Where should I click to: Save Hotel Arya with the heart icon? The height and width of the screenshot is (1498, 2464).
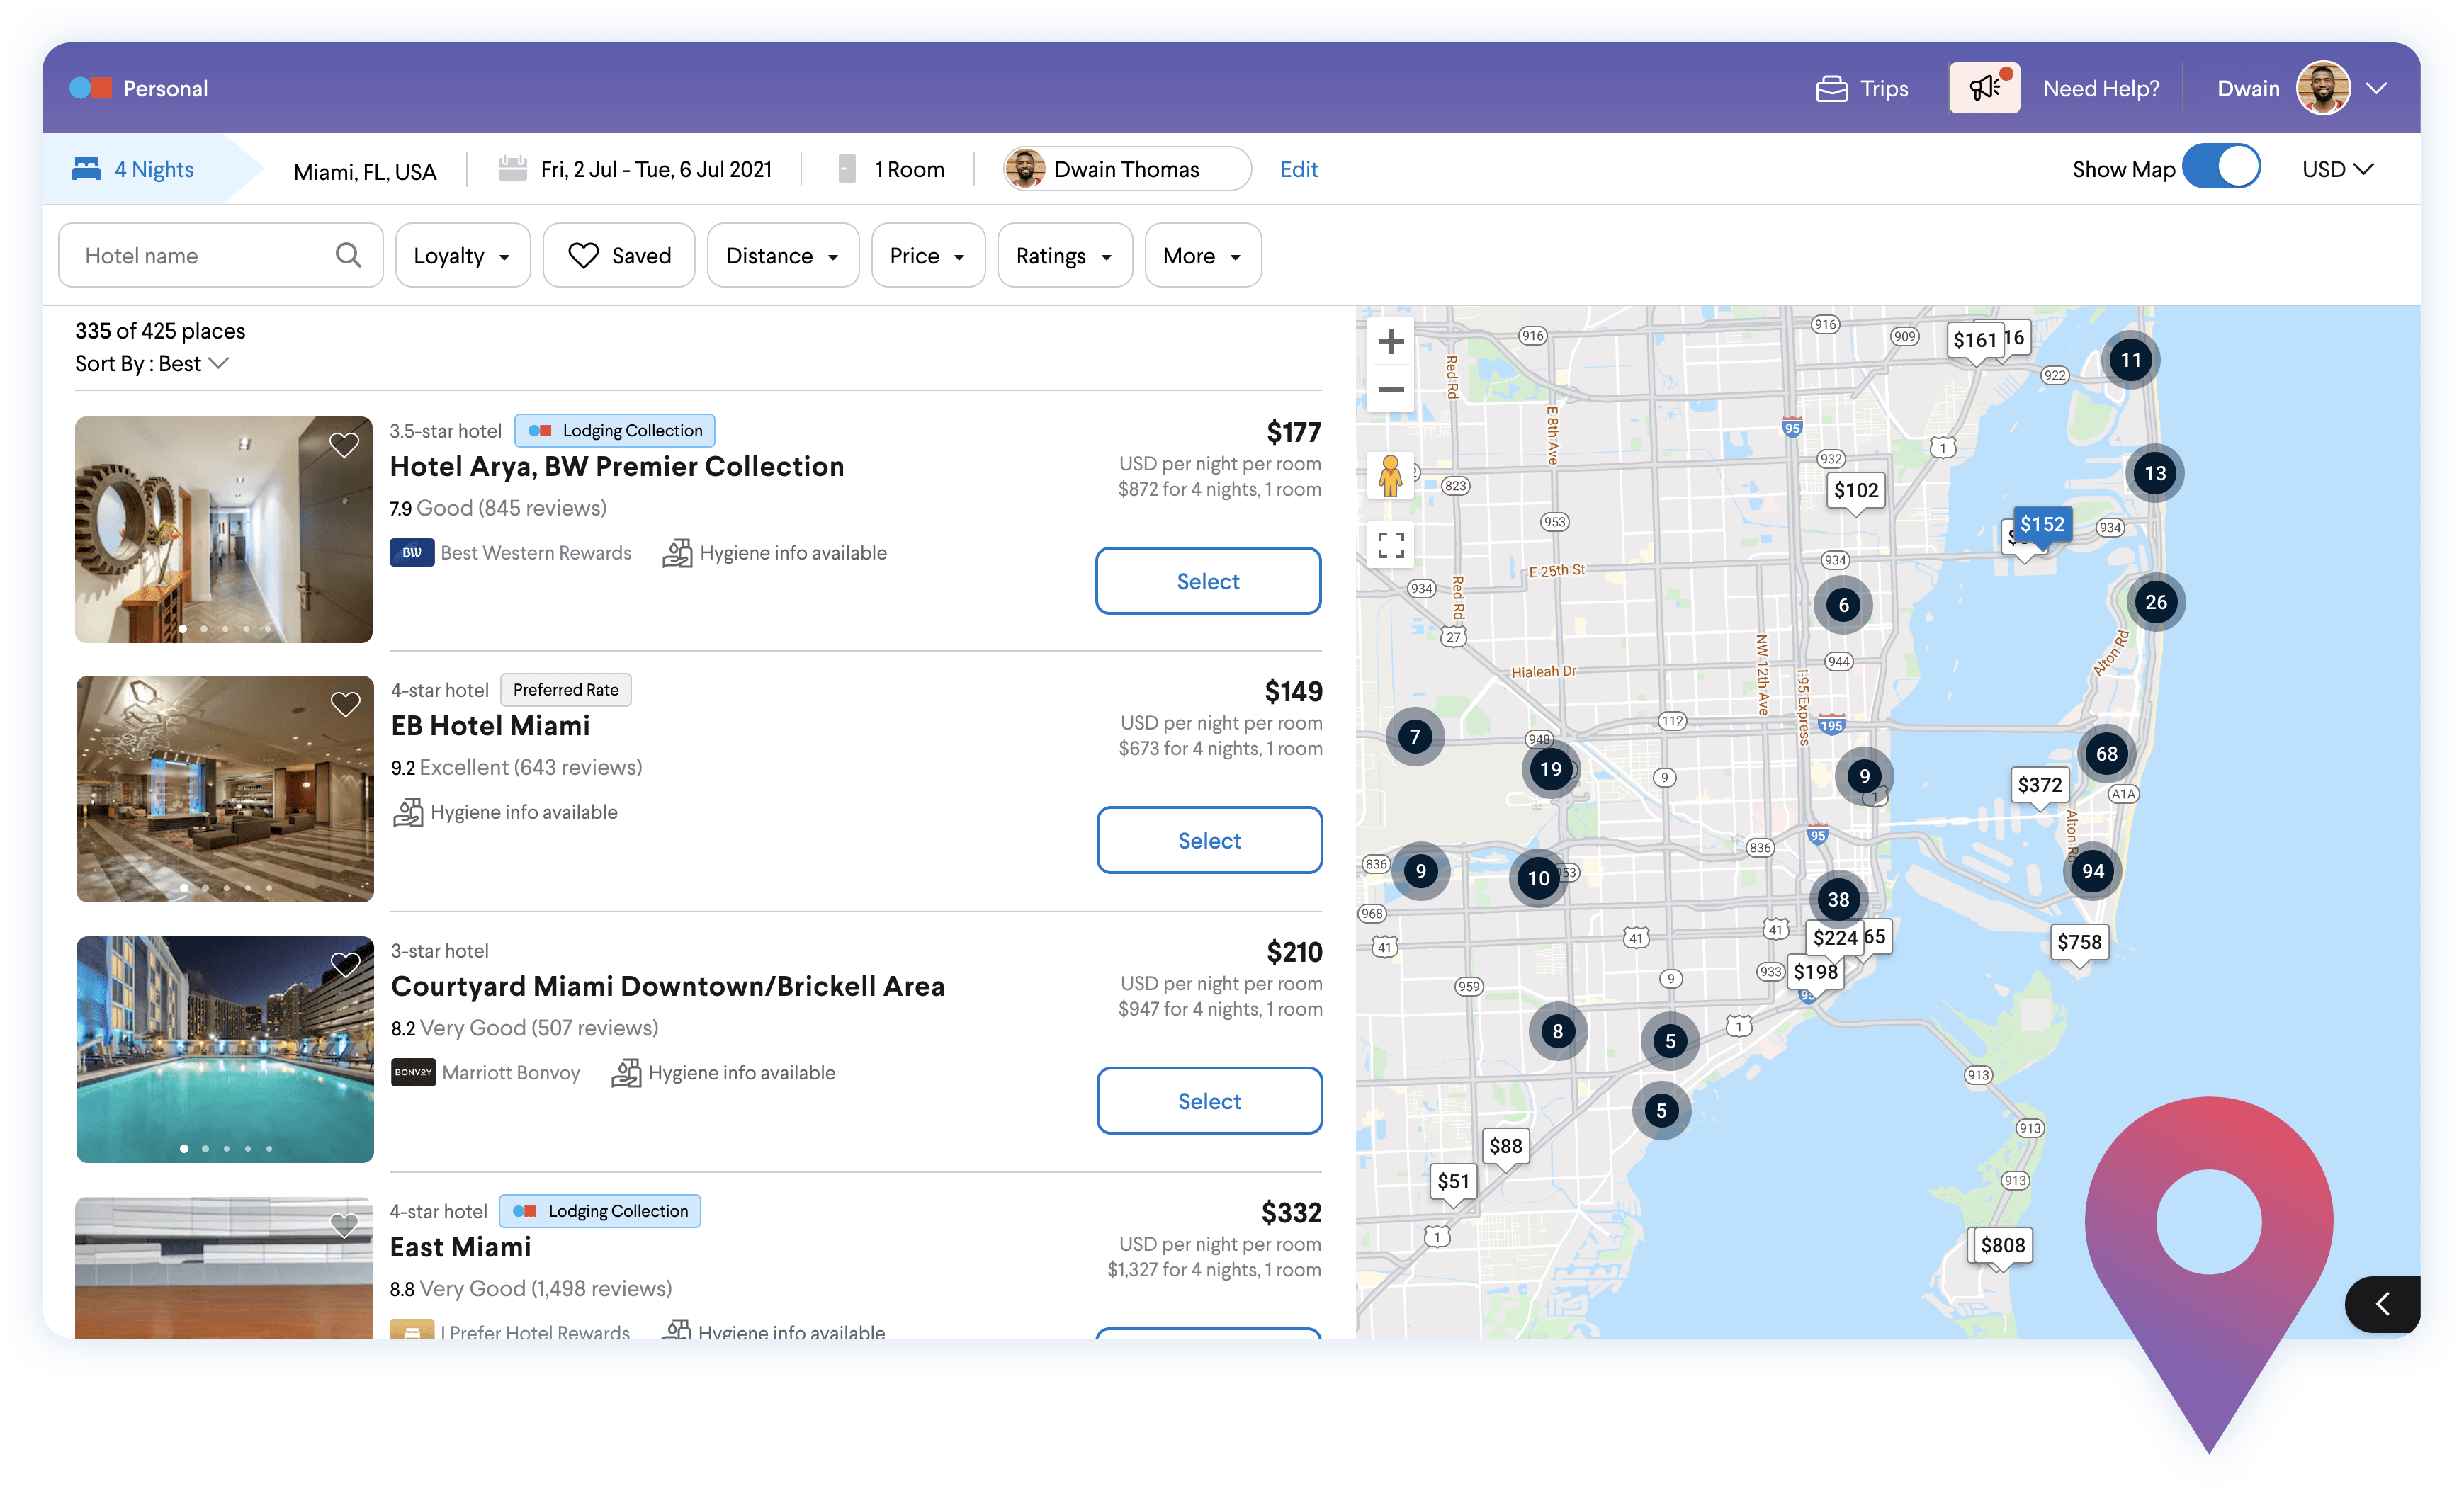pos(344,444)
